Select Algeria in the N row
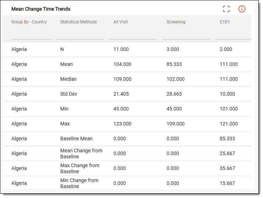This screenshot has width=263, height=198. (19, 49)
